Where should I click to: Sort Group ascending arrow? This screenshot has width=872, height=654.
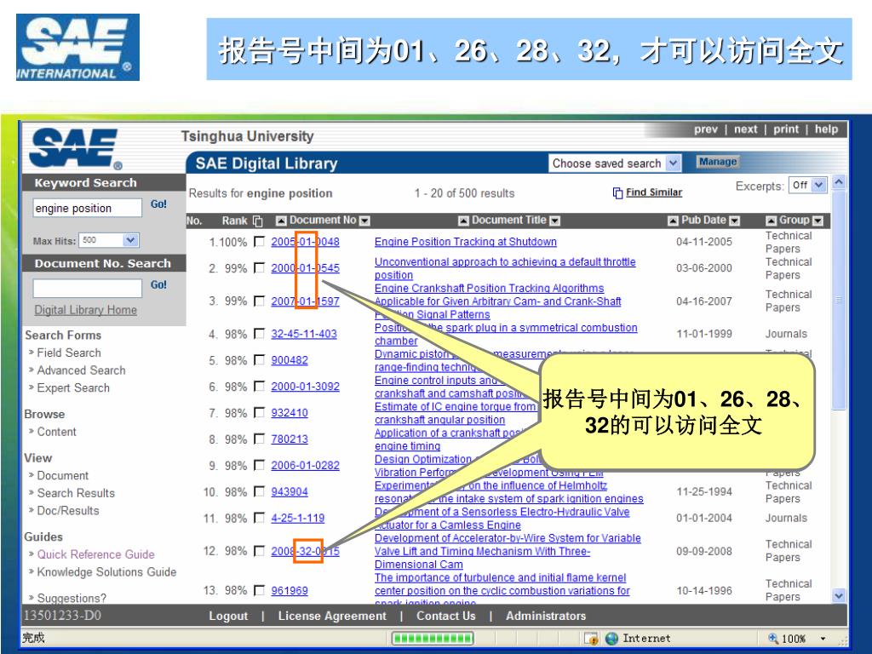pyautogui.click(x=771, y=221)
